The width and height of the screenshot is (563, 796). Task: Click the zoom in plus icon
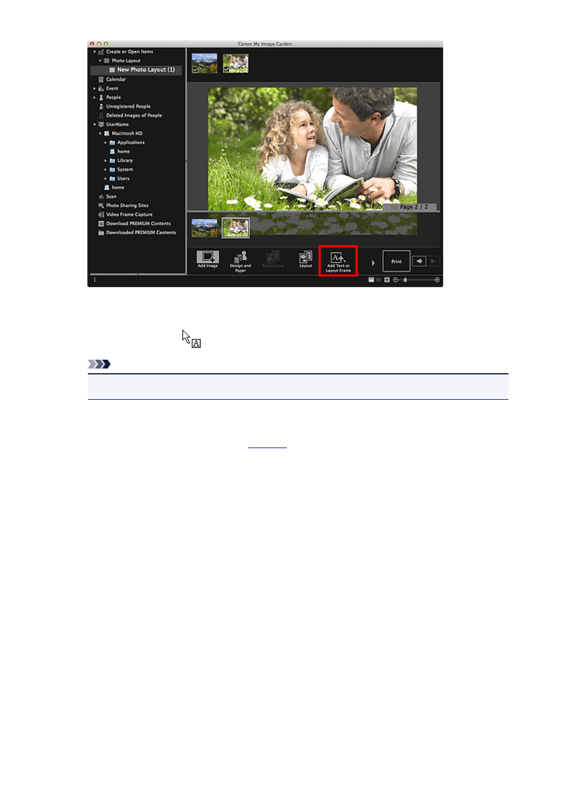tap(437, 280)
